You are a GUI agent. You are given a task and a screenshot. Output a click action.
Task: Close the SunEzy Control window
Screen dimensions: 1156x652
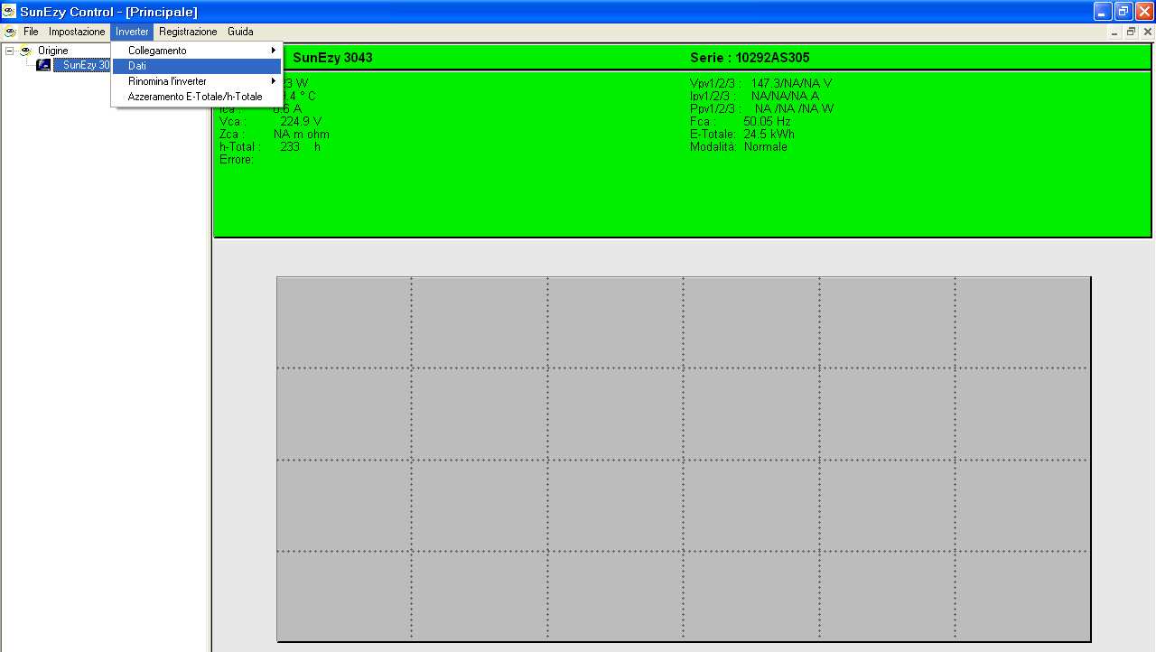[x=1144, y=11]
